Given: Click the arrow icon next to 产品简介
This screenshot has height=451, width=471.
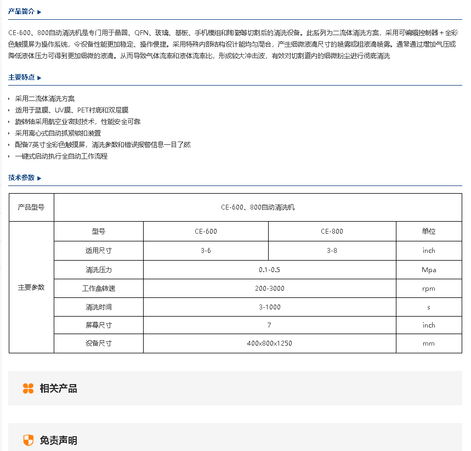Looking at the screenshot, I should (39, 12).
